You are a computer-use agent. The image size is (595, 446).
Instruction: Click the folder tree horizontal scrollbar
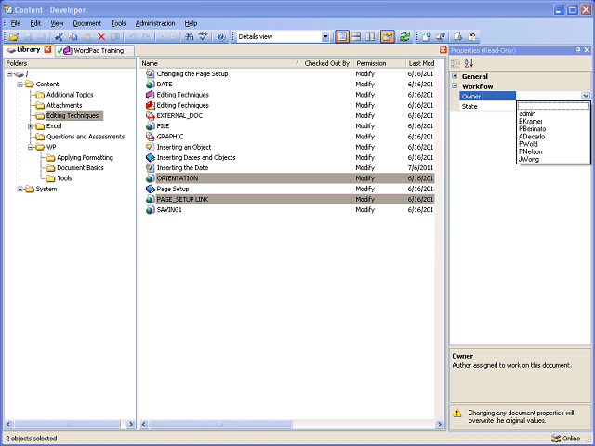pyautogui.click(x=65, y=425)
